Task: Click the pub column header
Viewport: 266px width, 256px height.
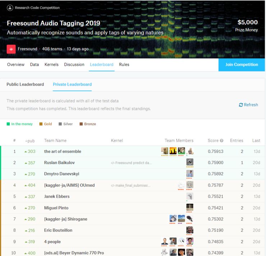Action: (x=30, y=141)
